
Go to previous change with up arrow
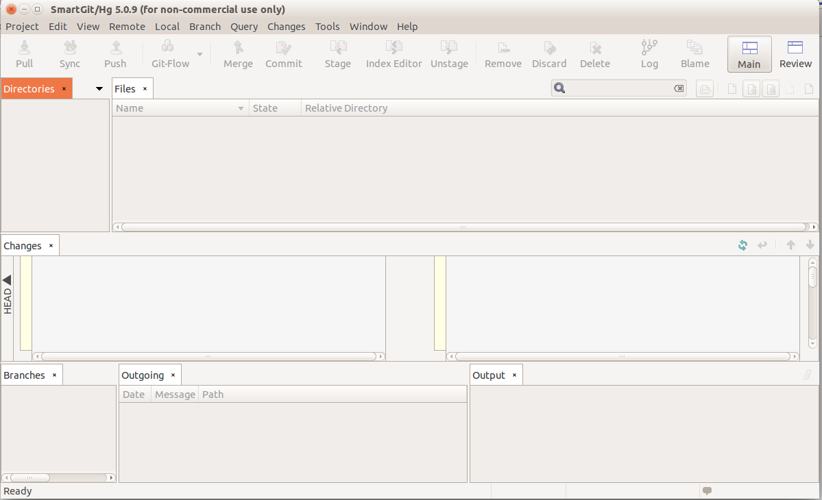[x=790, y=245]
